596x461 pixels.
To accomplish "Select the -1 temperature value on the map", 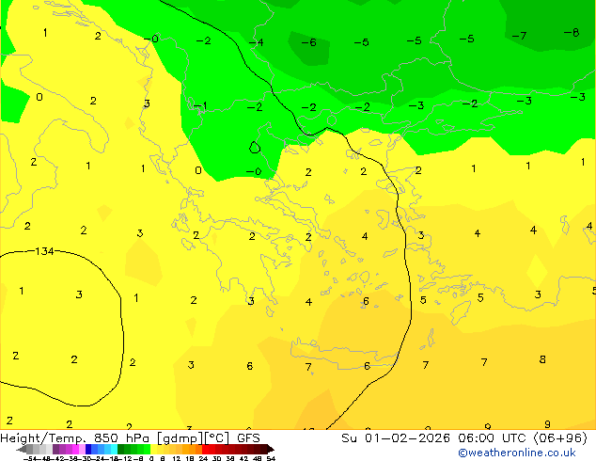I will [x=200, y=105].
